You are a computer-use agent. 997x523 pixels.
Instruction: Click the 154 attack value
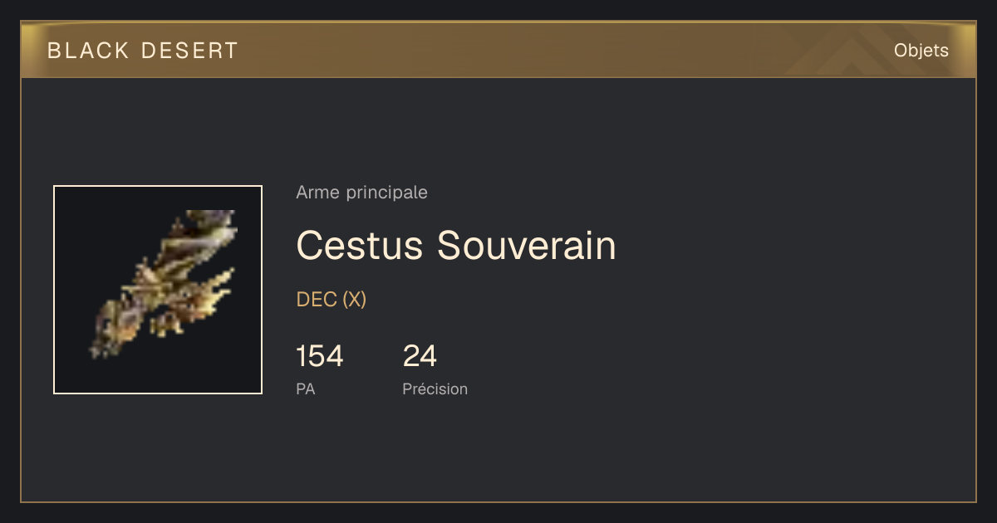320,356
